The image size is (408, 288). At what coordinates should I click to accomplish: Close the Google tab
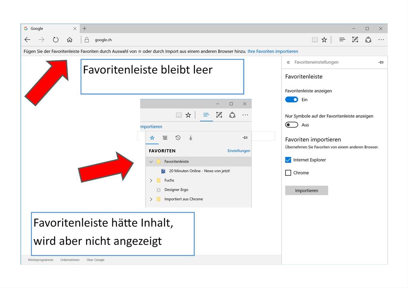75,28
